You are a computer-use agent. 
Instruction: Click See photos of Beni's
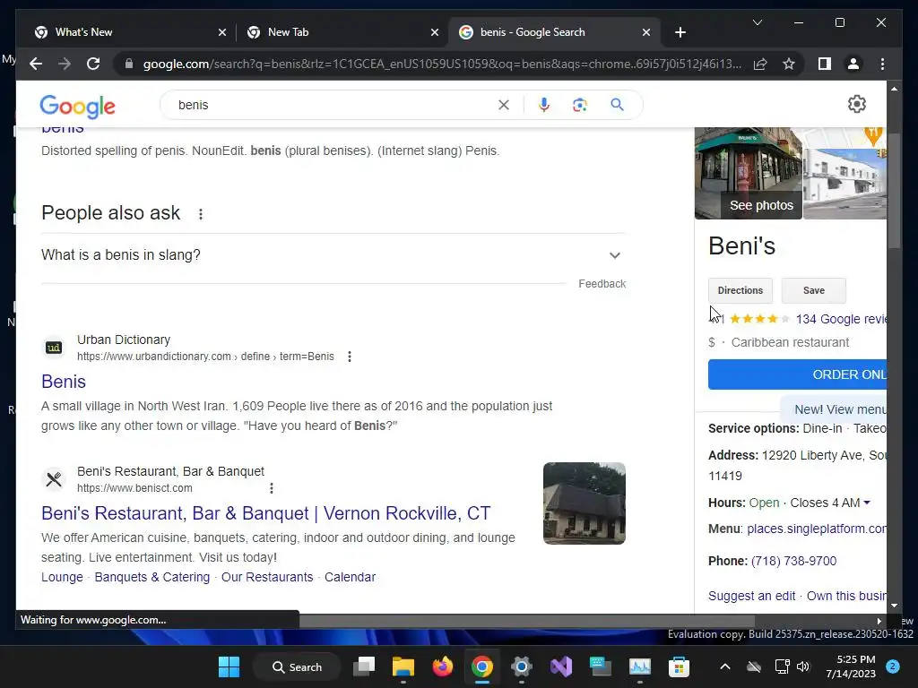[761, 205]
